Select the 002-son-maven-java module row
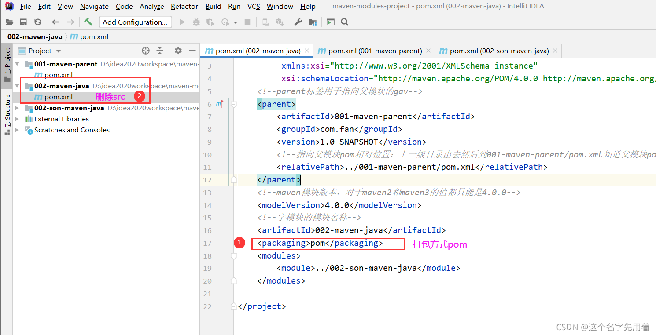The width and height of the screenshot is (656, 335). [106, 108]
